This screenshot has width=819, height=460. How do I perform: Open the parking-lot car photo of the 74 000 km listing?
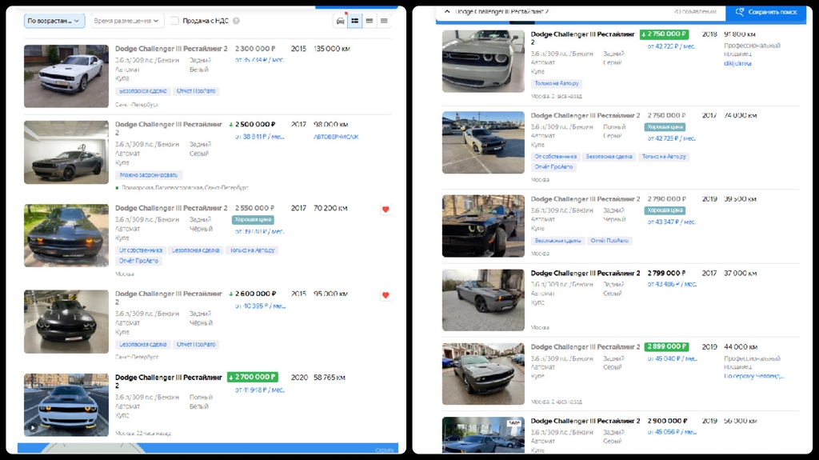483,142
